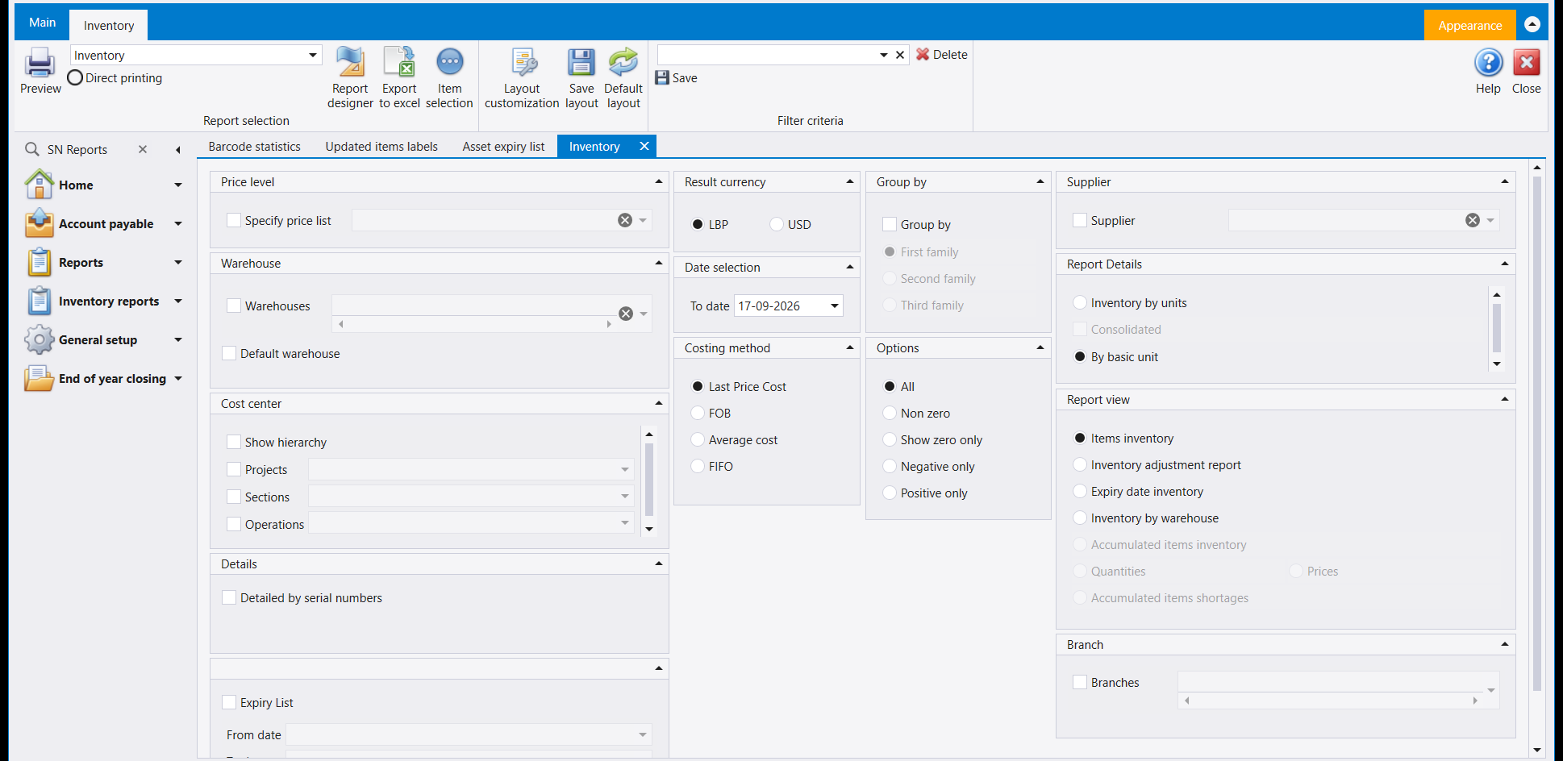This screenshot has width=1563, height=761.
Task: Collapse the Price level panel
Action: click(659, 181)
